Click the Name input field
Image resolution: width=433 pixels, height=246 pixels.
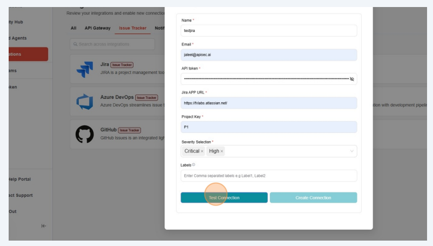(269, 31)
